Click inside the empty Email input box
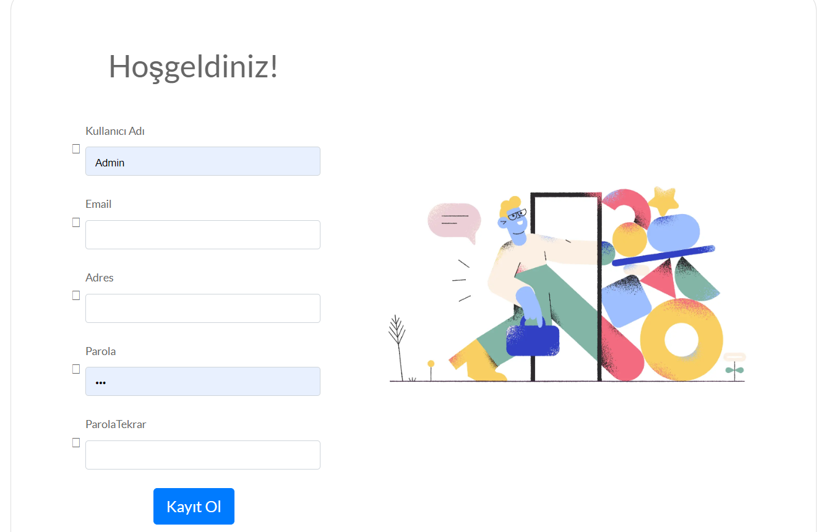The width and height of the screenshot is (829, 532). coord(202,234)
